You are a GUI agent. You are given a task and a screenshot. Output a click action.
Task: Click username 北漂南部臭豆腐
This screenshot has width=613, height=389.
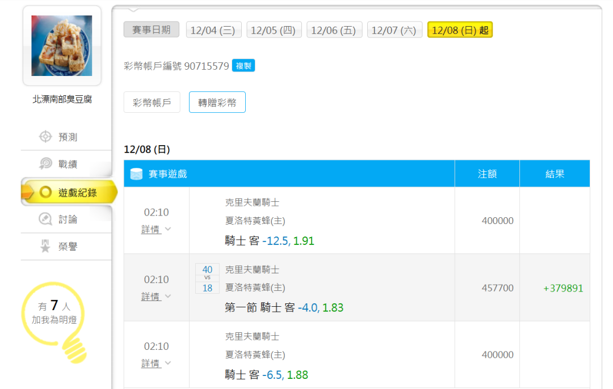pyautogui.click(x=62, y=99)
